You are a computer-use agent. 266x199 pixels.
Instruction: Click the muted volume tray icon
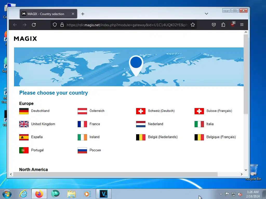[240, 194]
